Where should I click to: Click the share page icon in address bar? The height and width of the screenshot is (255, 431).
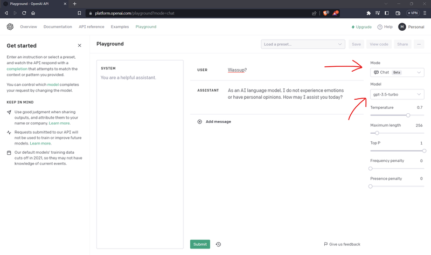tap(314, 13)
